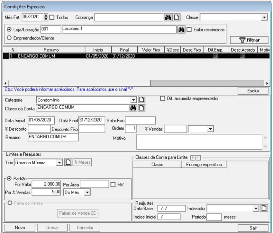273x233 pixels.
Task: Click the % Desconto input field
Action: [39, 129]
